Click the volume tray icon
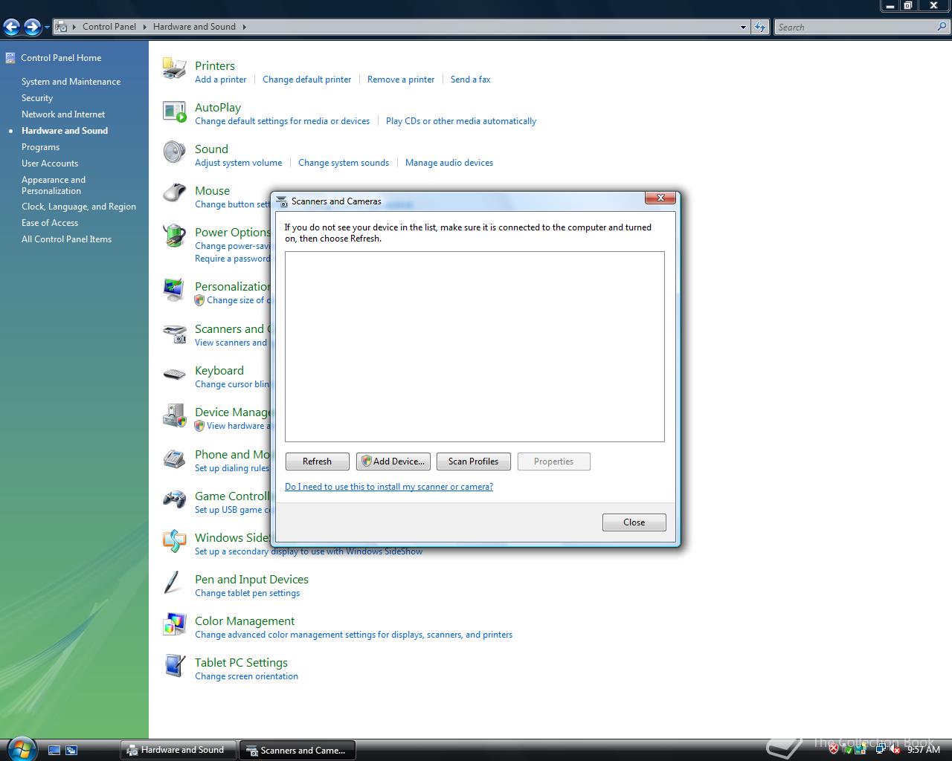 [895, 749]
